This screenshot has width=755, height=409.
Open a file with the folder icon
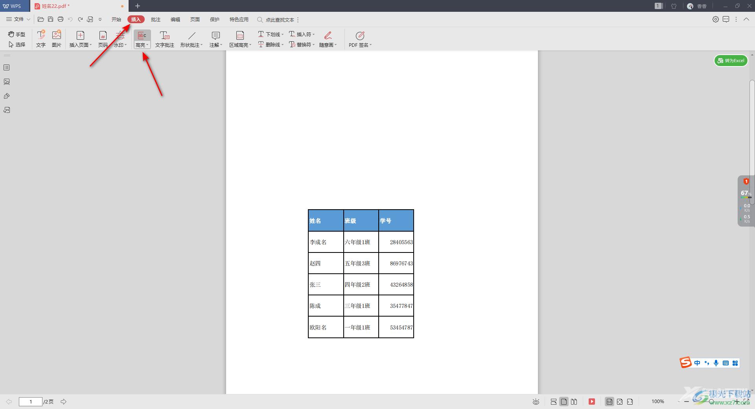click(x=41, y=19)
